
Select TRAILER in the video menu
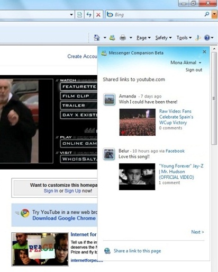79,106
